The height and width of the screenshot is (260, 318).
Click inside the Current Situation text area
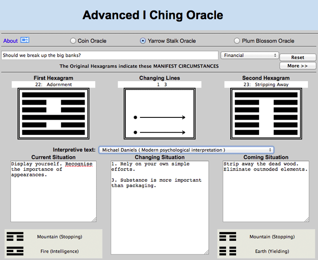[54, 191]
